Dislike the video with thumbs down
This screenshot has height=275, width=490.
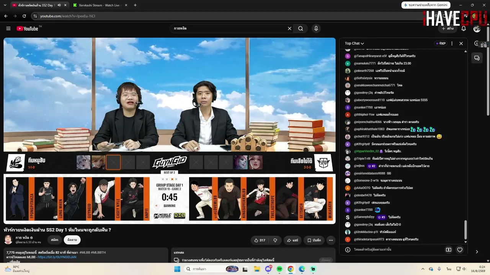pyautogui.click(x=275, y=240)
